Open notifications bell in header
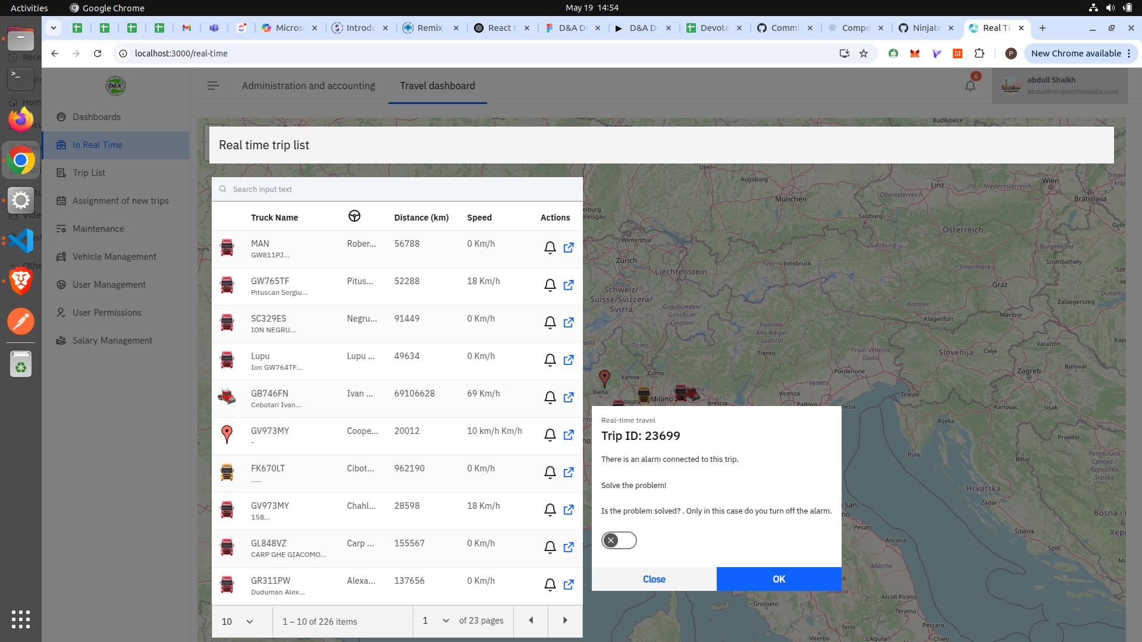The height and width of the screenshot is (642, 1142). tap(970, 86)
